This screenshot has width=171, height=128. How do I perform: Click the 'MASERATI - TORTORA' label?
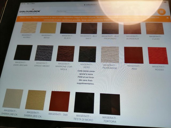point(110,119)
